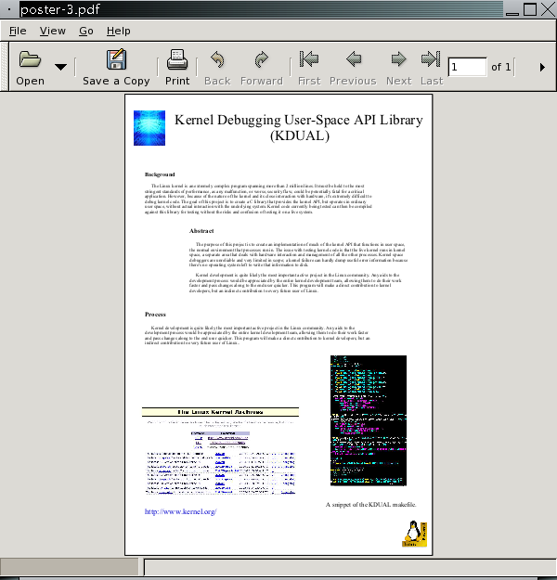This screenshot has height=580, width=557.
Task: Click the Background section heading
Action: tap(160, 174)
